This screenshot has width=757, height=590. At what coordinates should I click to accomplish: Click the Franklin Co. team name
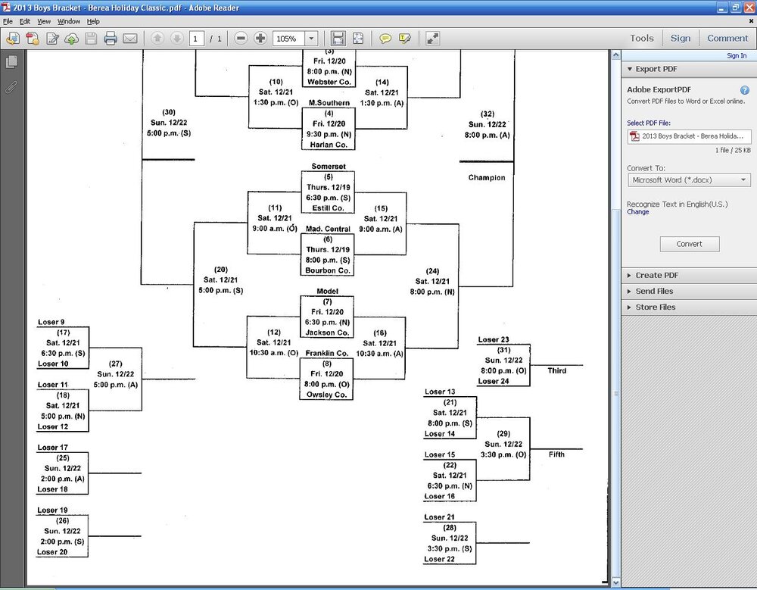[x=327, y=353]
